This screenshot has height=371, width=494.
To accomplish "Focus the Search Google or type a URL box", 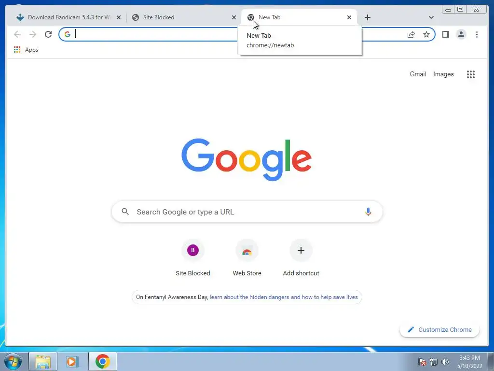I will 247,212.
